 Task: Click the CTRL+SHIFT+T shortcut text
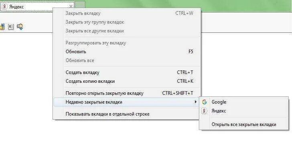(178, 93)
